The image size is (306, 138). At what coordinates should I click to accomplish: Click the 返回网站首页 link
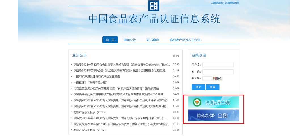tap(232, 3)
